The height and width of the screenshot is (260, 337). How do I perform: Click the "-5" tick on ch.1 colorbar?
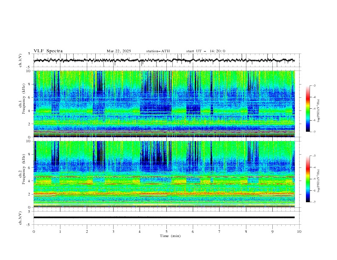(x=314, y=109)
